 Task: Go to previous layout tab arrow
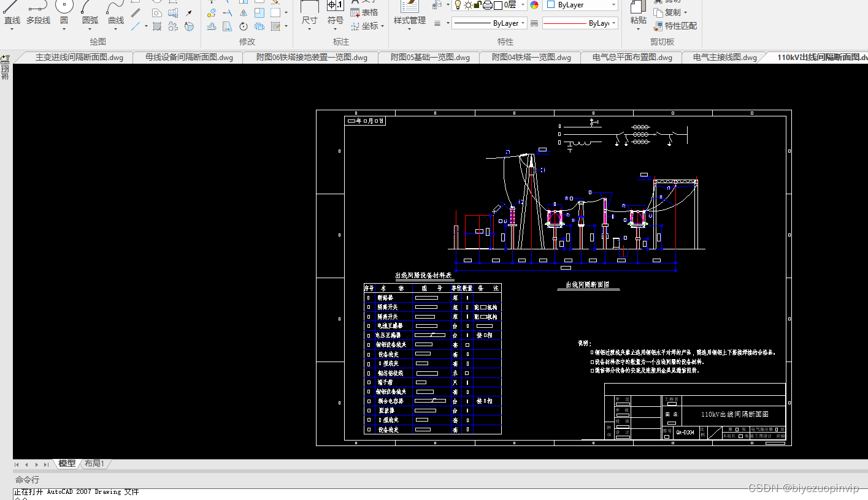[26, 464]
